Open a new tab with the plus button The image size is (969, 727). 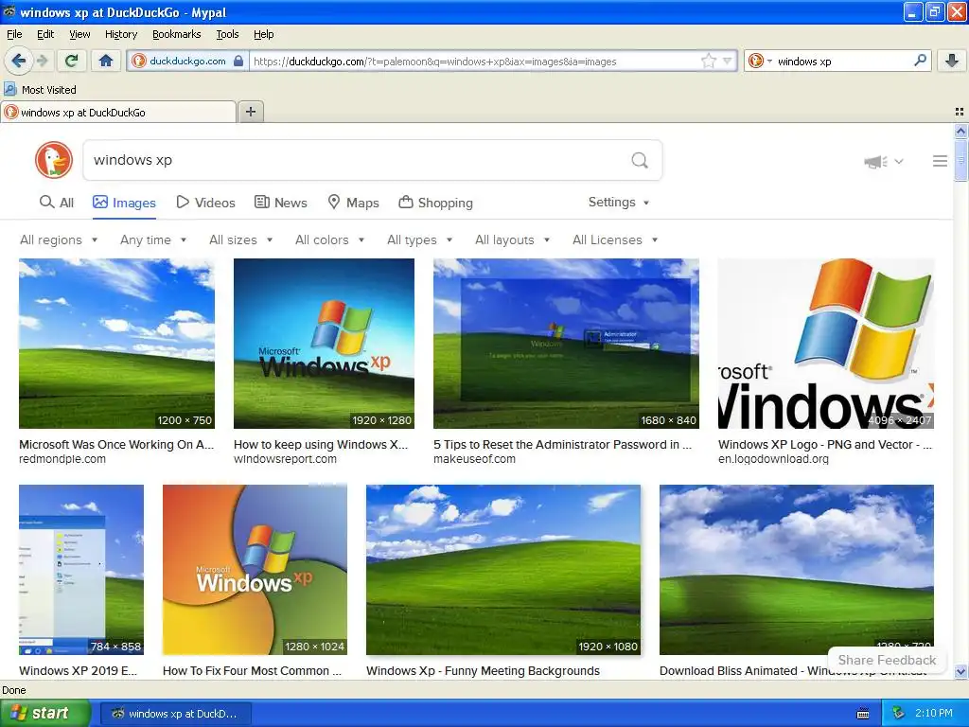click(x=250, y=112)
